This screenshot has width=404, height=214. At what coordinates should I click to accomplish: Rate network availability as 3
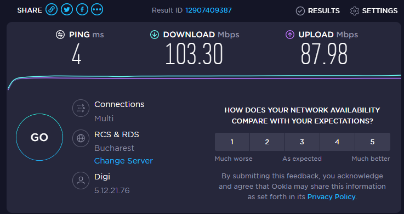[x=302, y=142]
